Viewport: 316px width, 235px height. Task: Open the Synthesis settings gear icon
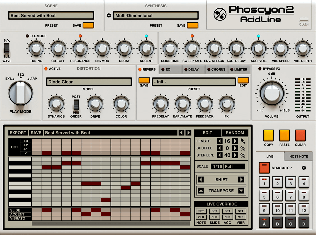click(109, 16)
